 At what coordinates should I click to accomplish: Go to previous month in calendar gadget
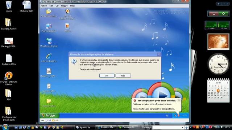210,83
